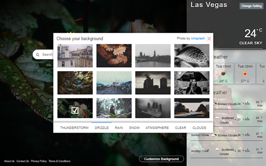
Task: Click cloud icon in Sunday 11AM row
Action: 217,149
